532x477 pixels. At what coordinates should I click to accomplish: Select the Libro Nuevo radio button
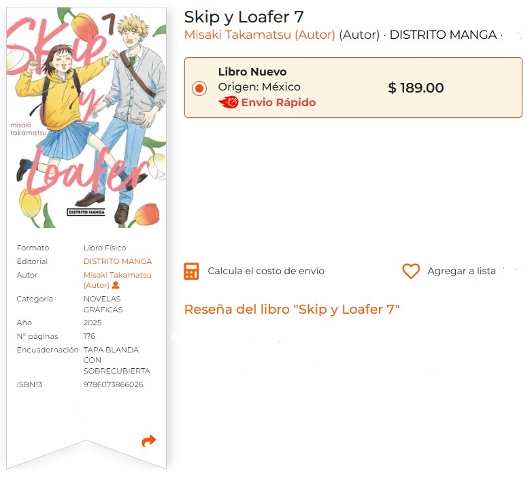[199, 88]
